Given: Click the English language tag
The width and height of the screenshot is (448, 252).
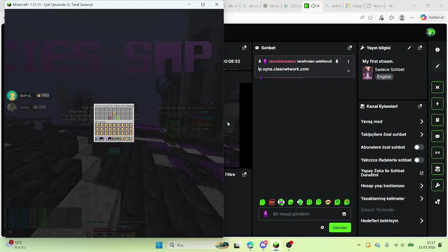Looking at the screenshot, I should (384, 77).
